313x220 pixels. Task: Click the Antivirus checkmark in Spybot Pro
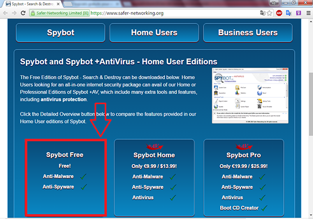(x=262, y=198)
